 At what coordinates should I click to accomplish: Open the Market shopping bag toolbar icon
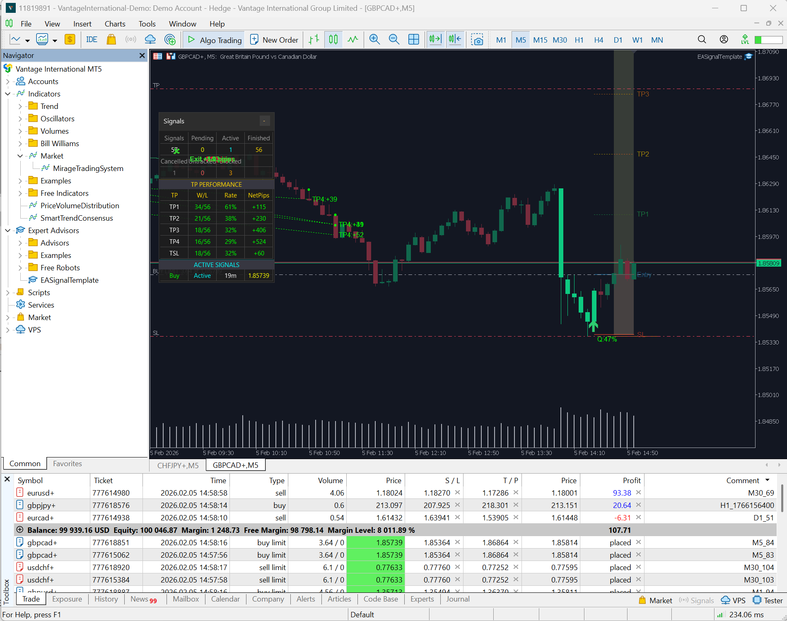click(111, 40)
